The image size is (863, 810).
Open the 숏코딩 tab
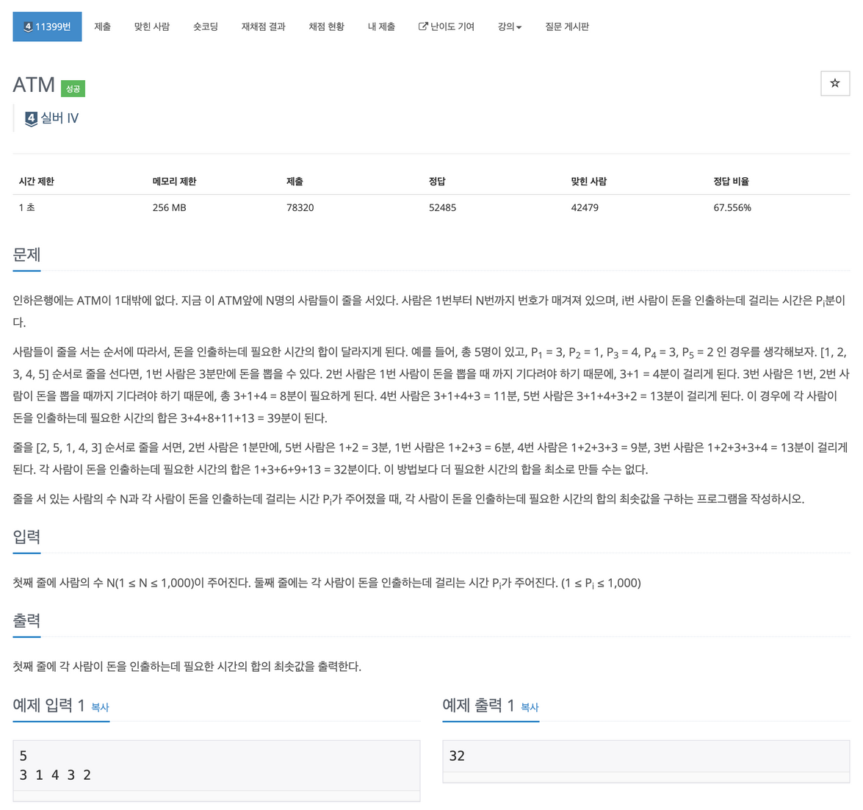point(206,26)
